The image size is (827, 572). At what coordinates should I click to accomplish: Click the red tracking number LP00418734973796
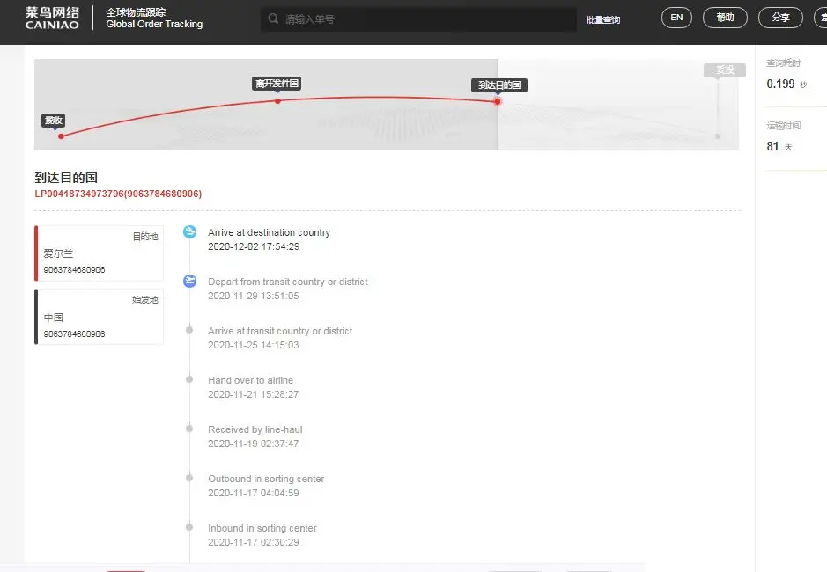pyautogui.click(x=118, y=194)
